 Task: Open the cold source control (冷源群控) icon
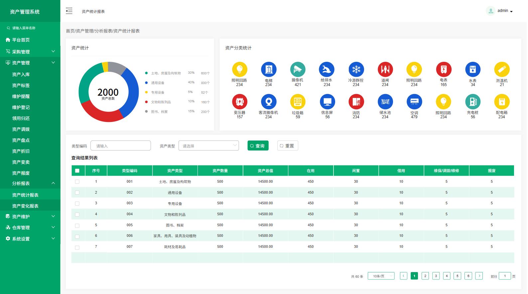click(356, 69)
